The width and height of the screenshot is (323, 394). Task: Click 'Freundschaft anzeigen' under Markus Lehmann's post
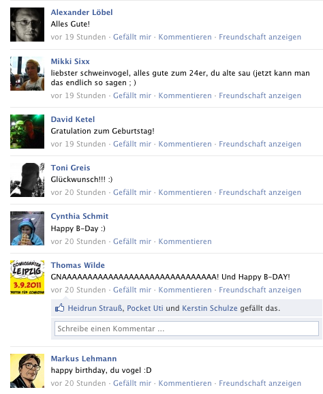(260, 383)
